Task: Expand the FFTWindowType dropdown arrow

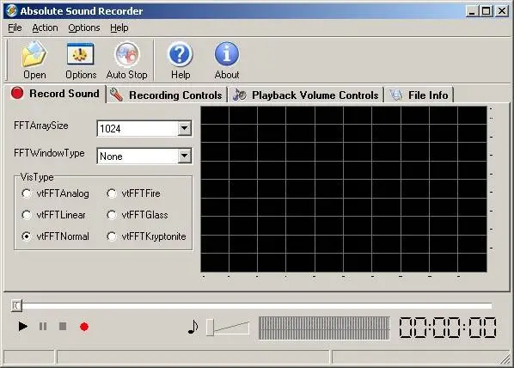Action: point(185,156)
